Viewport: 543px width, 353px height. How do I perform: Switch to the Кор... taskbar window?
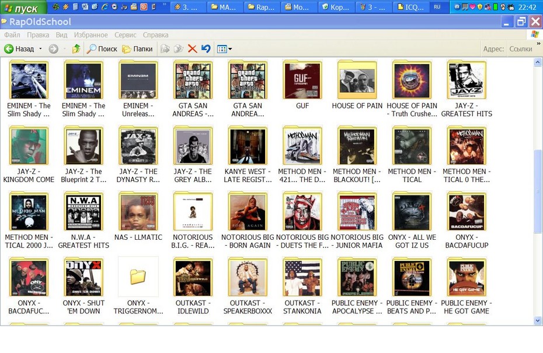336,7
